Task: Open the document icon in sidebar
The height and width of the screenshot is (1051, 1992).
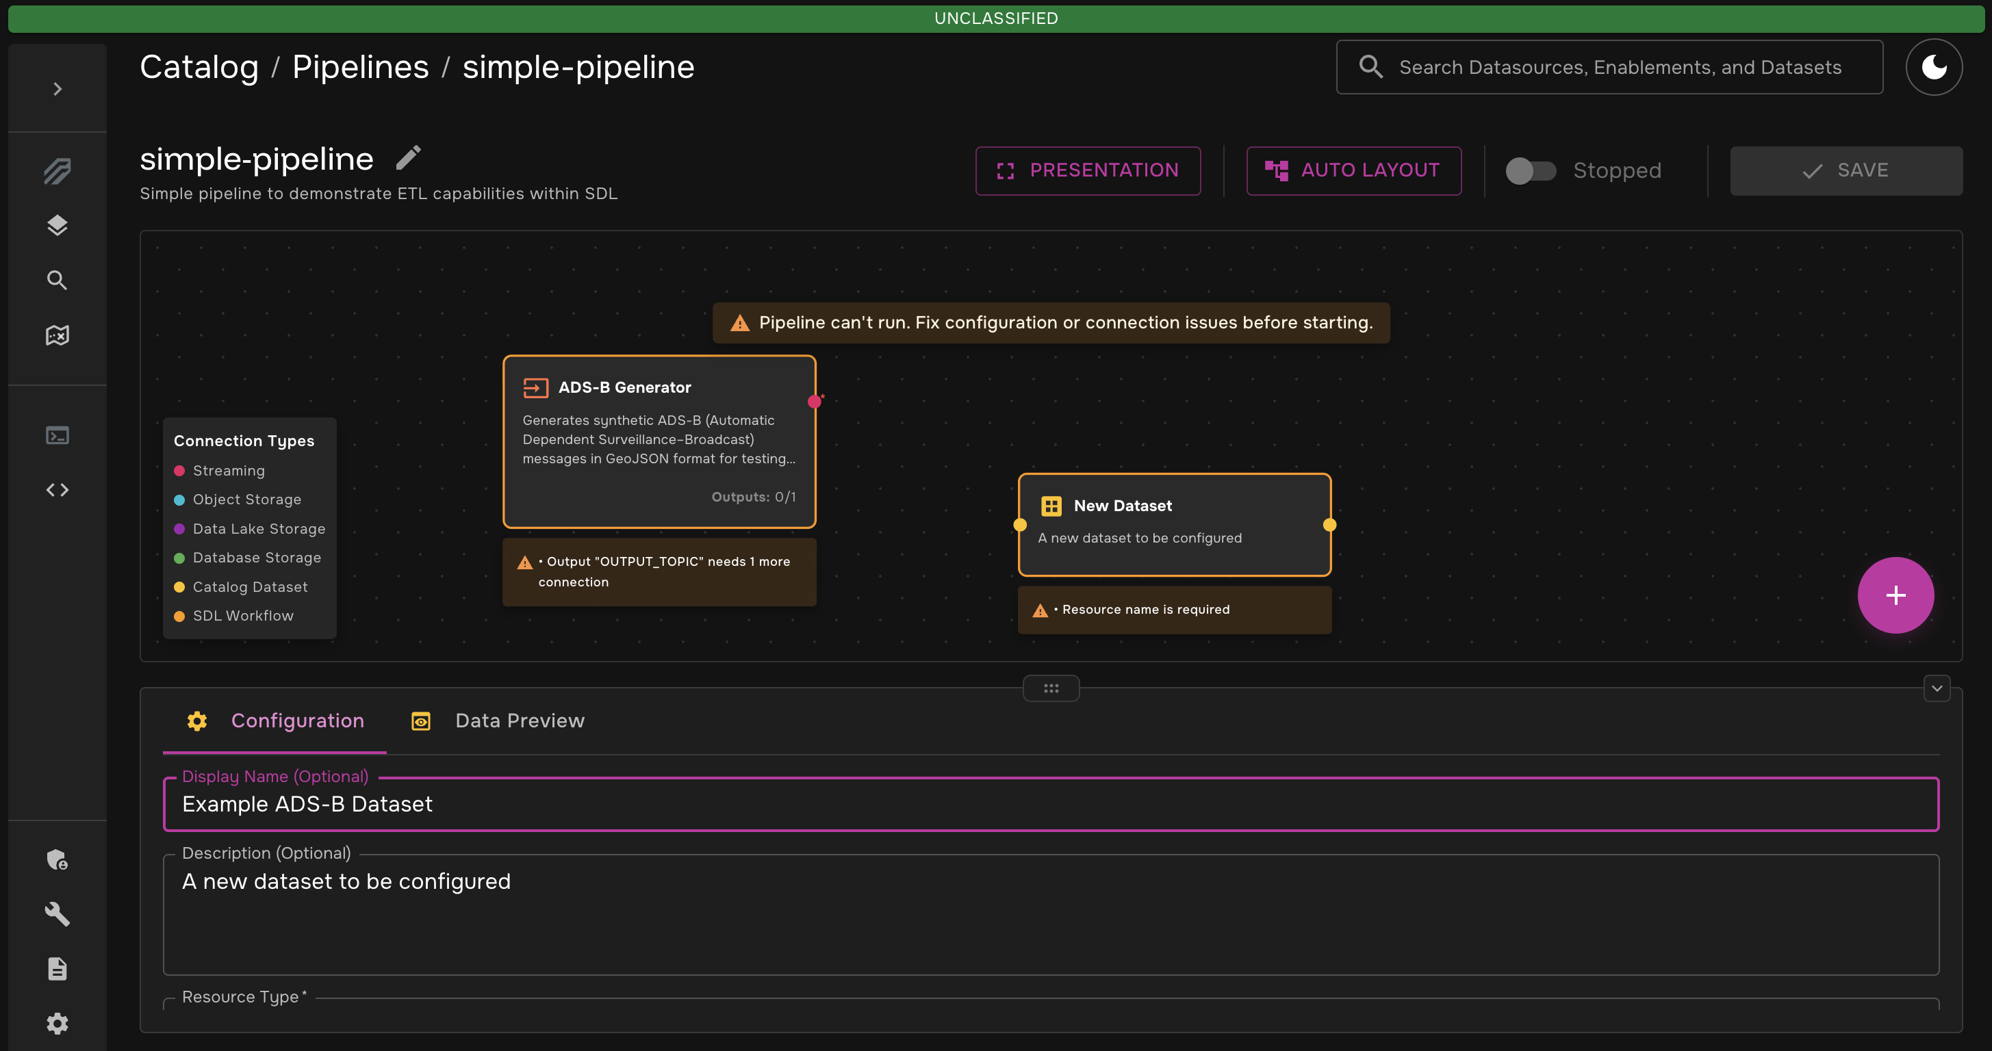Action: (x=58, y=969)
